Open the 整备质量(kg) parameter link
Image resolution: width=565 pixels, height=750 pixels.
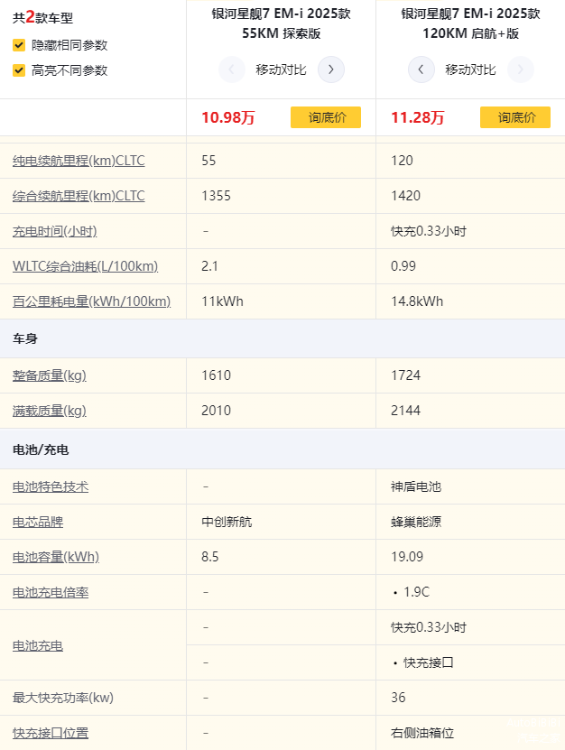[50, 375]
